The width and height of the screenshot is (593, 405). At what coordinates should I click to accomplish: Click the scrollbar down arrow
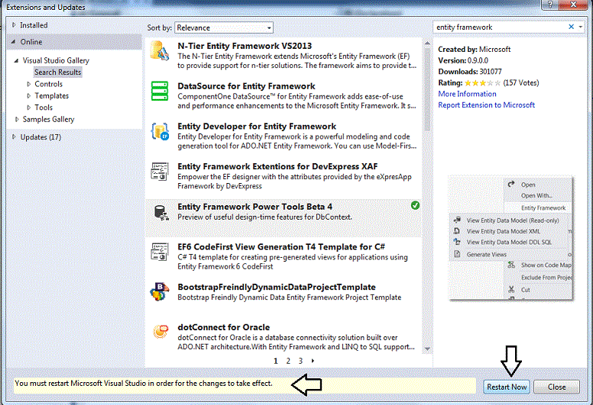(x=427, y=349)
